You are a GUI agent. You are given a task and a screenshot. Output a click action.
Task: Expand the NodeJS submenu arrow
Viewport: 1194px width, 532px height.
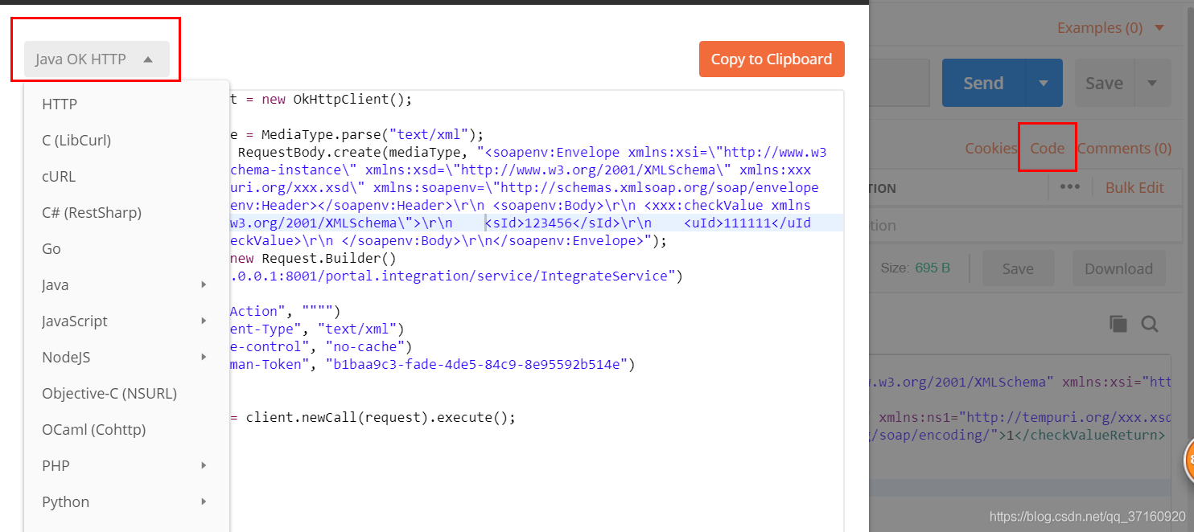pos(204,357)
